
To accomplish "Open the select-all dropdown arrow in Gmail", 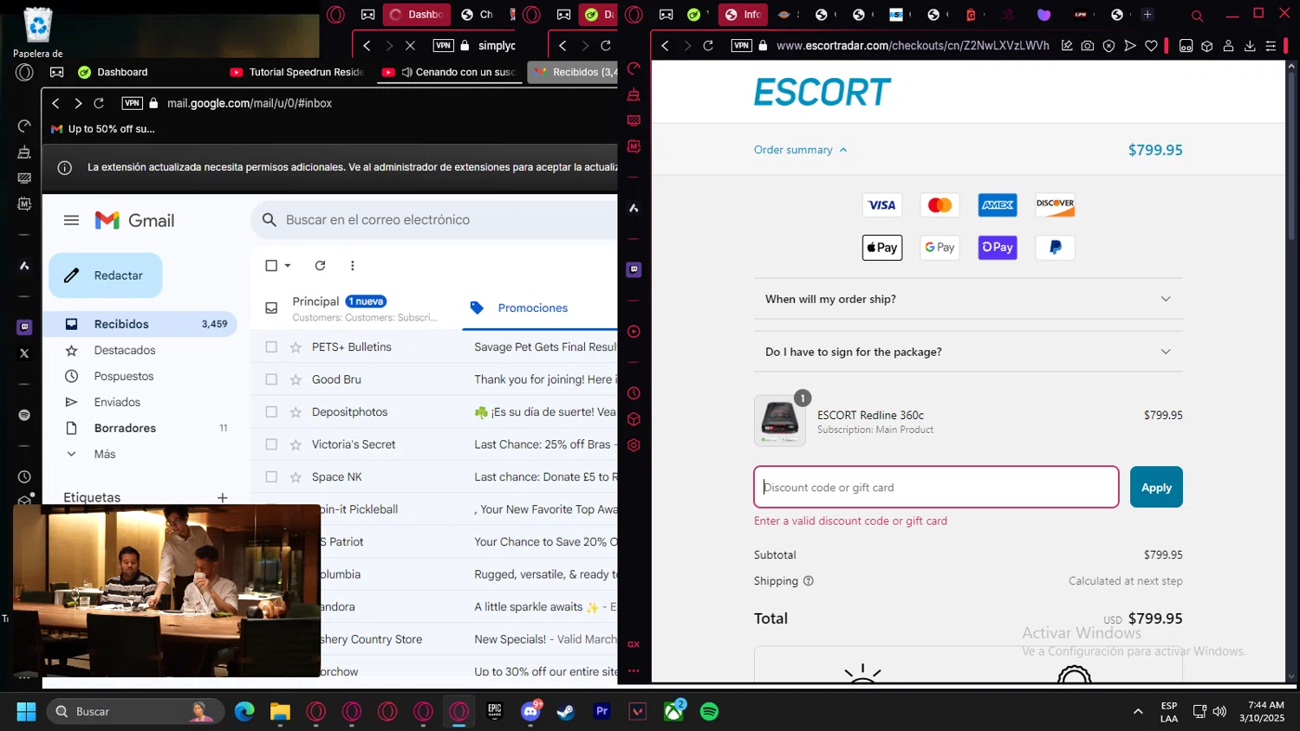I will (288, 266).
